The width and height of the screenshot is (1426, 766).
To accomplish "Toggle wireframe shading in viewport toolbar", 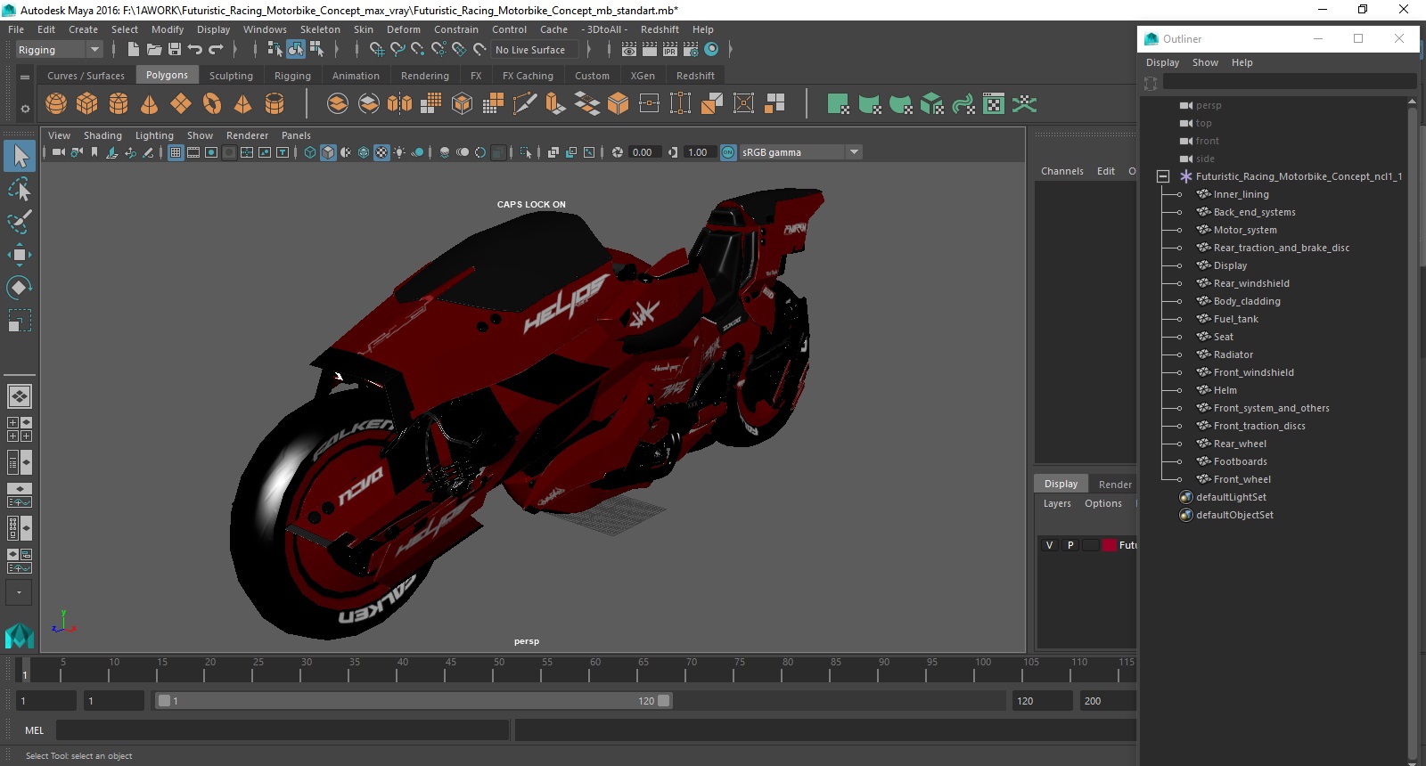I will click(x=310, y=152).
